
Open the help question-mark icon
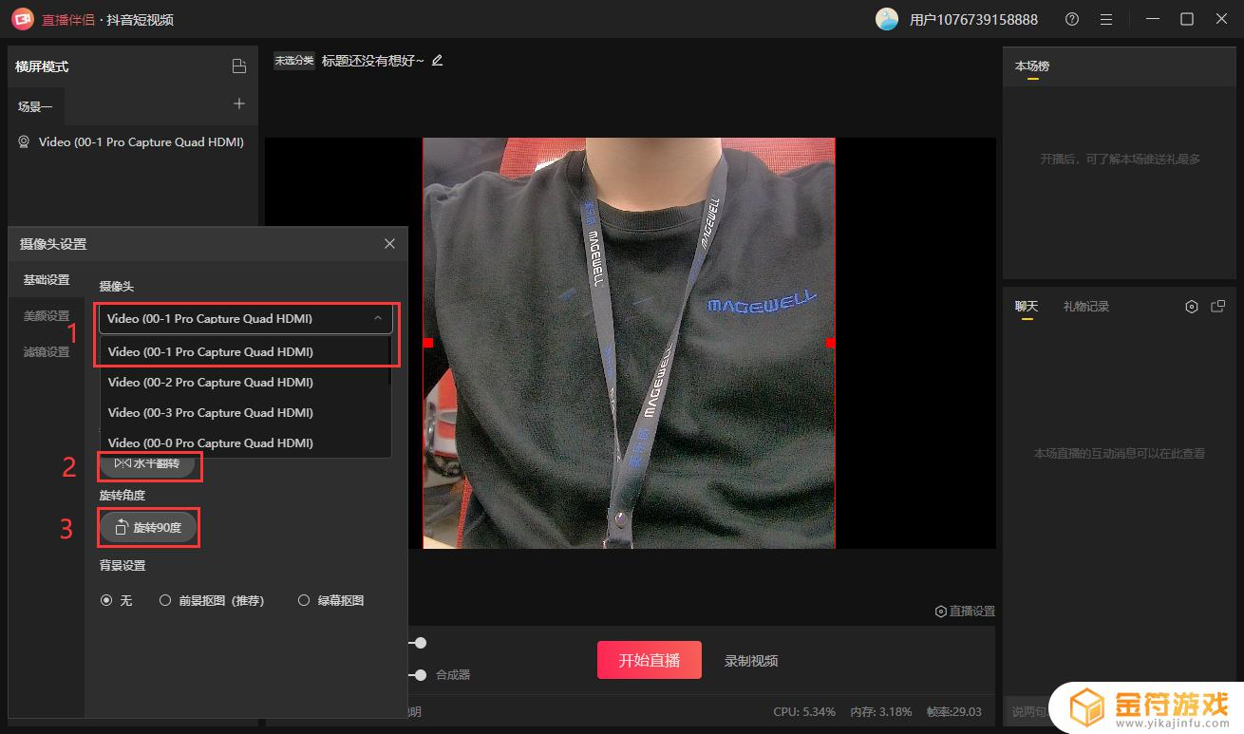1072,19
